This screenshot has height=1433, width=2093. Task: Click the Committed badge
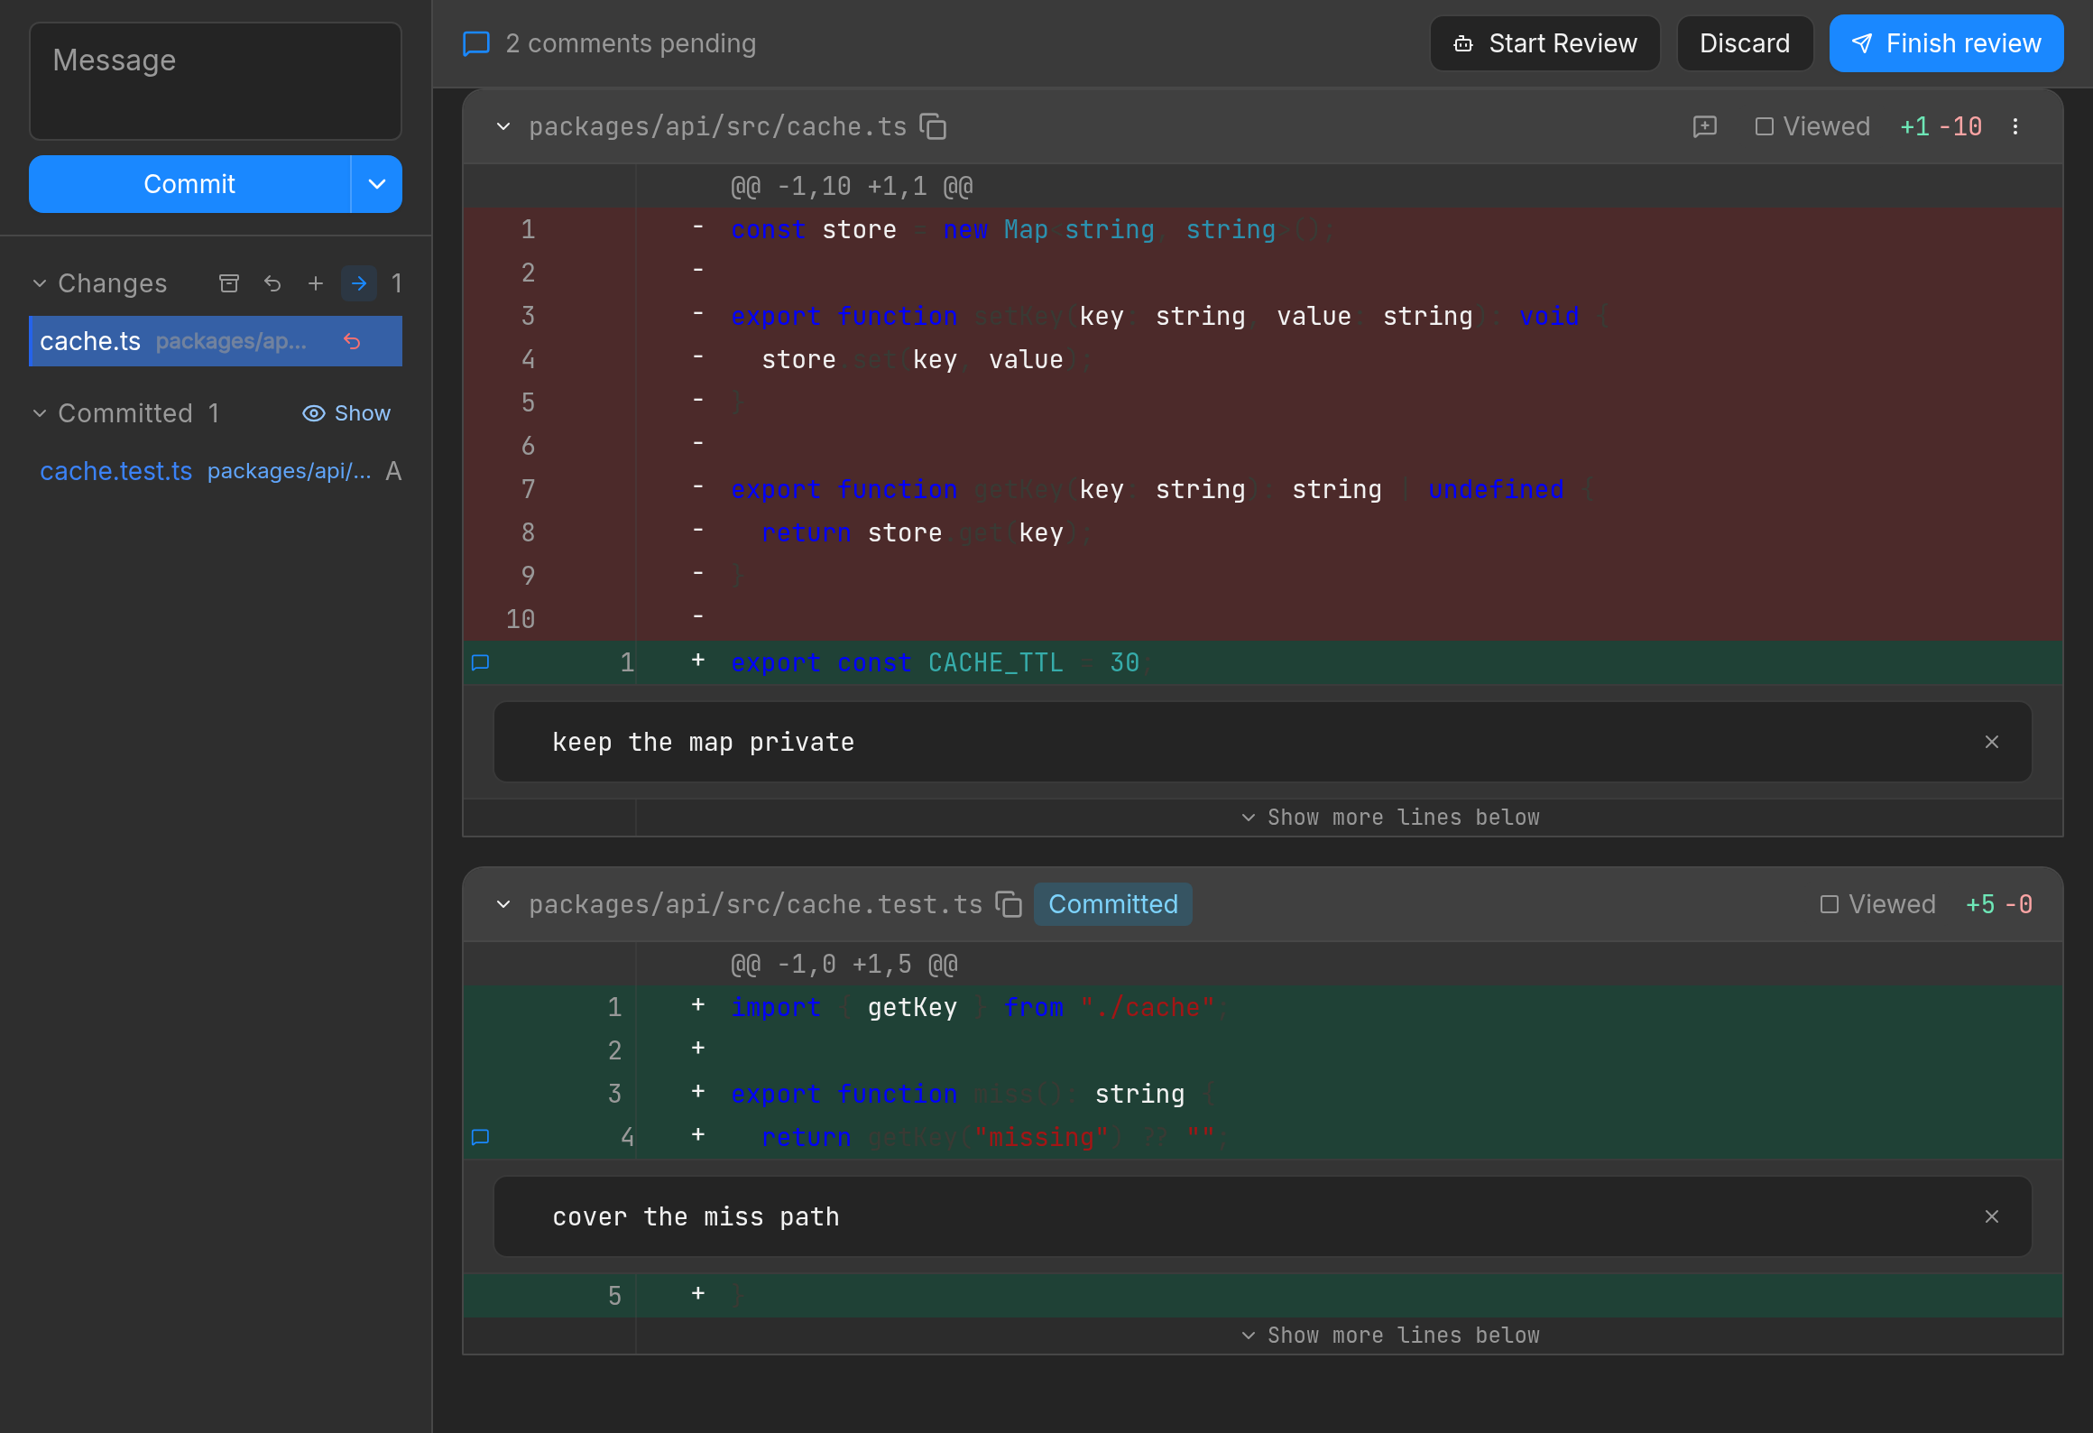tap(1113, 904)
